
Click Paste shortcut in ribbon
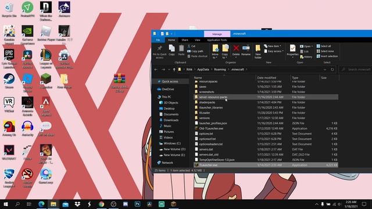click(x=198, y=56)
